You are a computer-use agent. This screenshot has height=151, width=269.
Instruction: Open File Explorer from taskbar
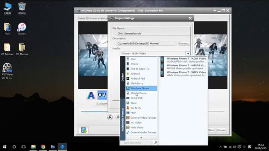pos(33,147)
